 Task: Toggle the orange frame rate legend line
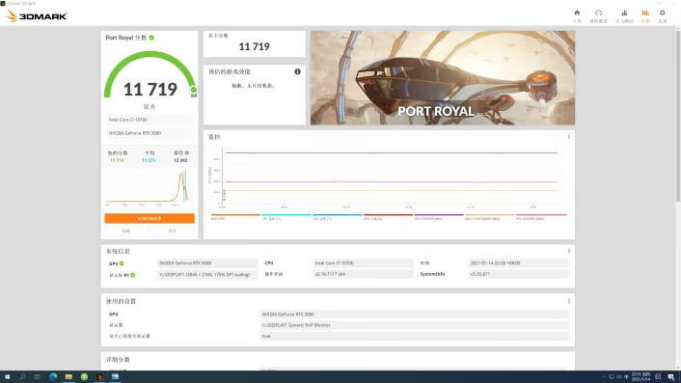coord(235,217)
